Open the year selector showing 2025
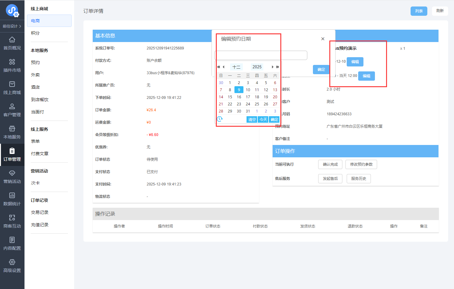This screenshot has width=454, height=289. [257, 67]
